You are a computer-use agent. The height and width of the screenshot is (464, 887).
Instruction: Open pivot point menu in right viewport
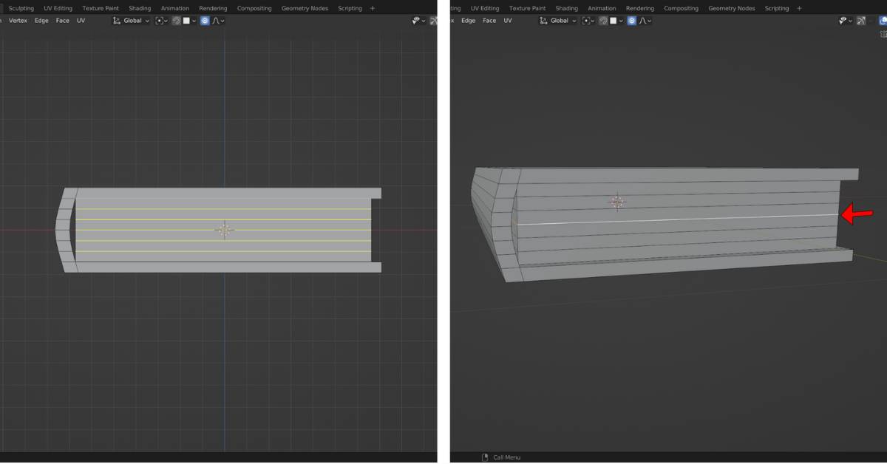tap(588, 21)
